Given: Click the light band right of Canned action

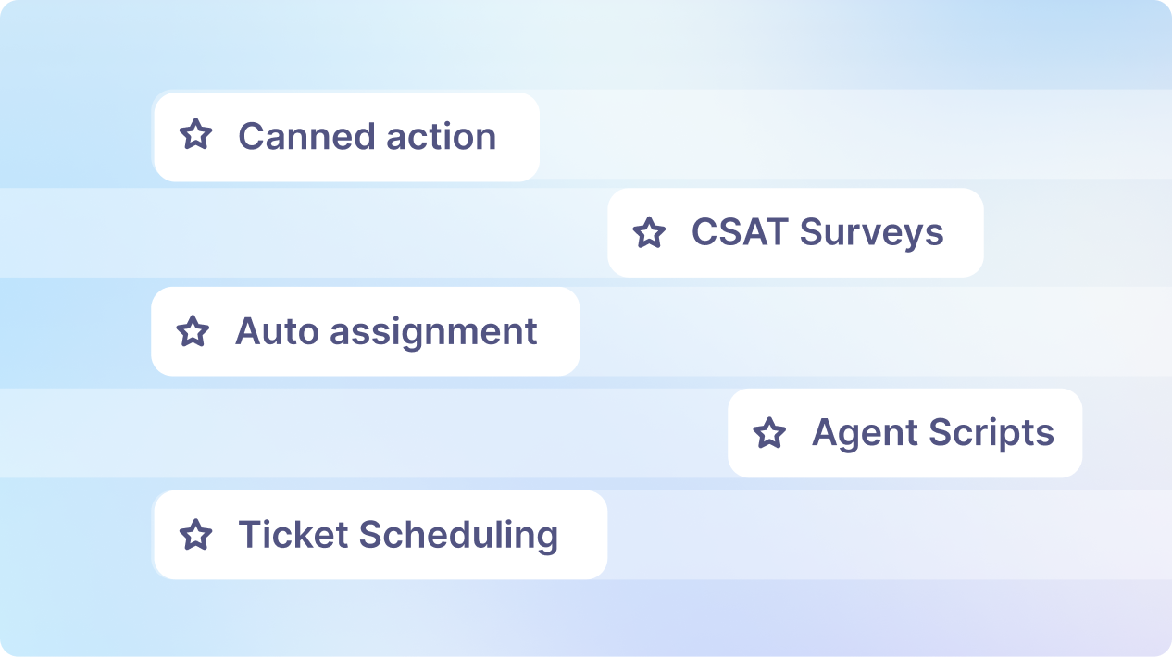Looking at the screenshot, I should (x=833, y=135).
